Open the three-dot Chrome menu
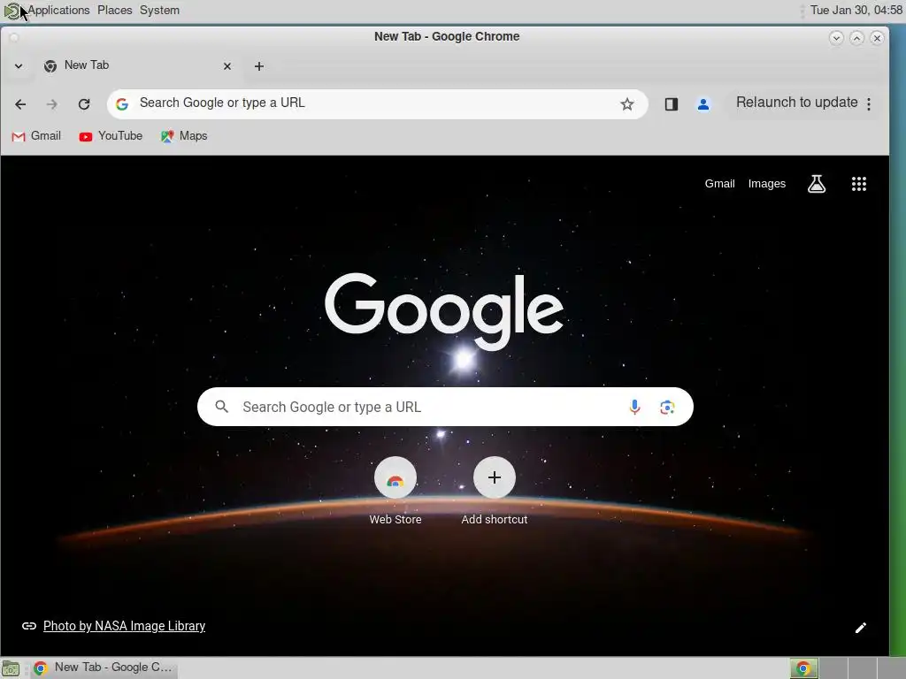 point(869,104)
